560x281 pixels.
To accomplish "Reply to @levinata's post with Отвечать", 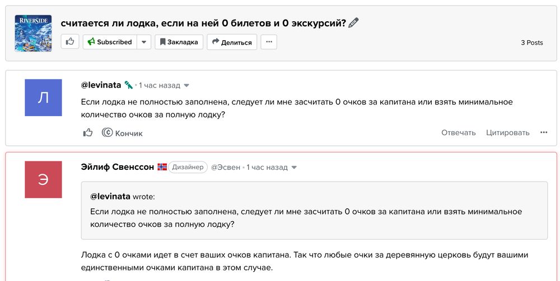I will (459, 132).
